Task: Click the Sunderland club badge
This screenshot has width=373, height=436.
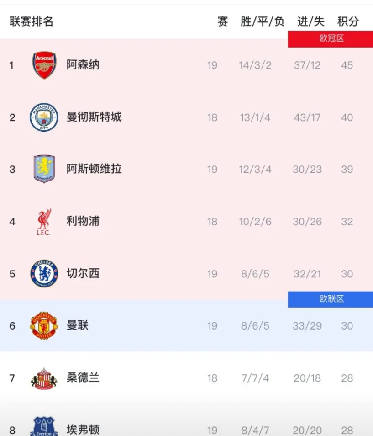Action: tap(44, 378)
